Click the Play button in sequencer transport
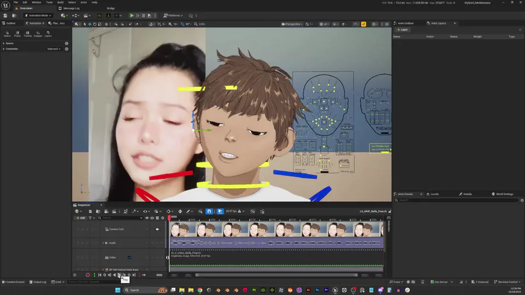Image resolution: width=525 pixels, height=295 pixels. click(x=119, y=275)
